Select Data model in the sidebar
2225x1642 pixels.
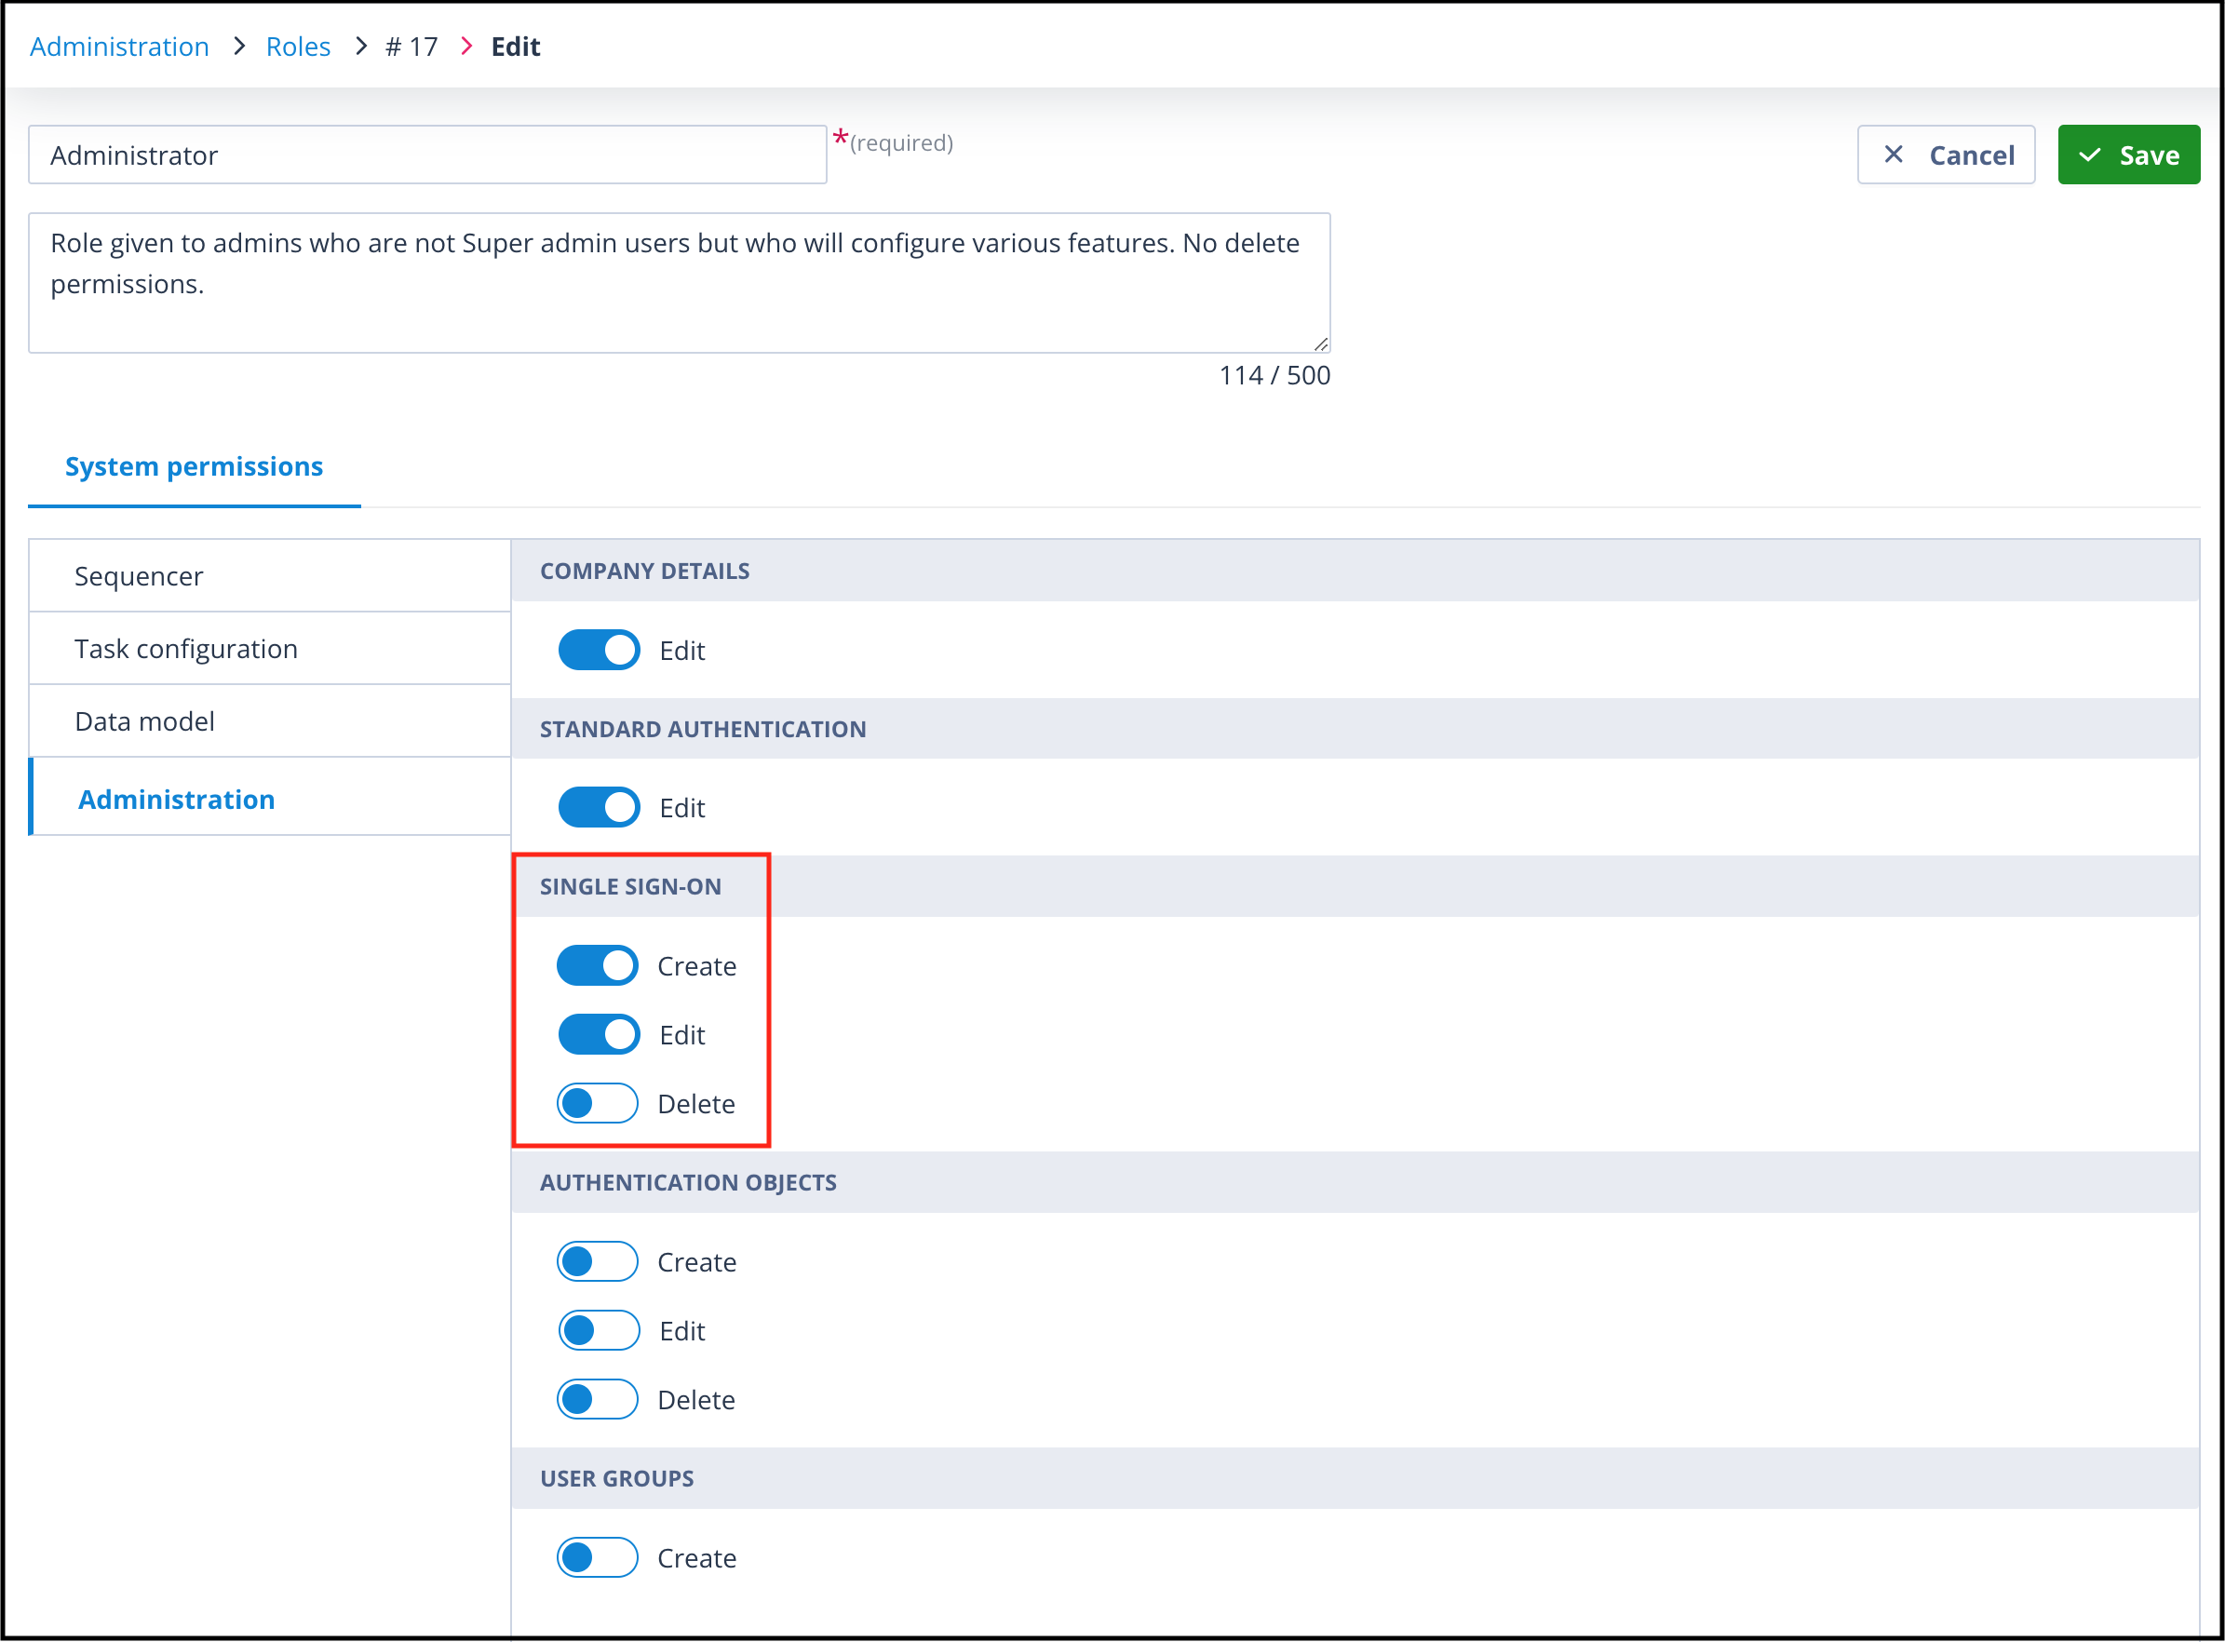pos(269,720)
